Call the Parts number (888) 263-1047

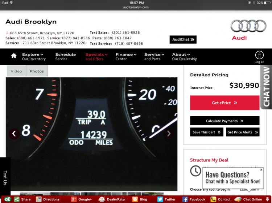click(x=118, y=38)
